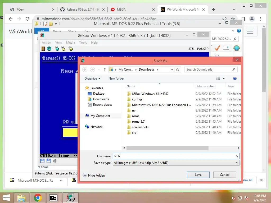Click Chrome back navigation arrow

(11, 19)
